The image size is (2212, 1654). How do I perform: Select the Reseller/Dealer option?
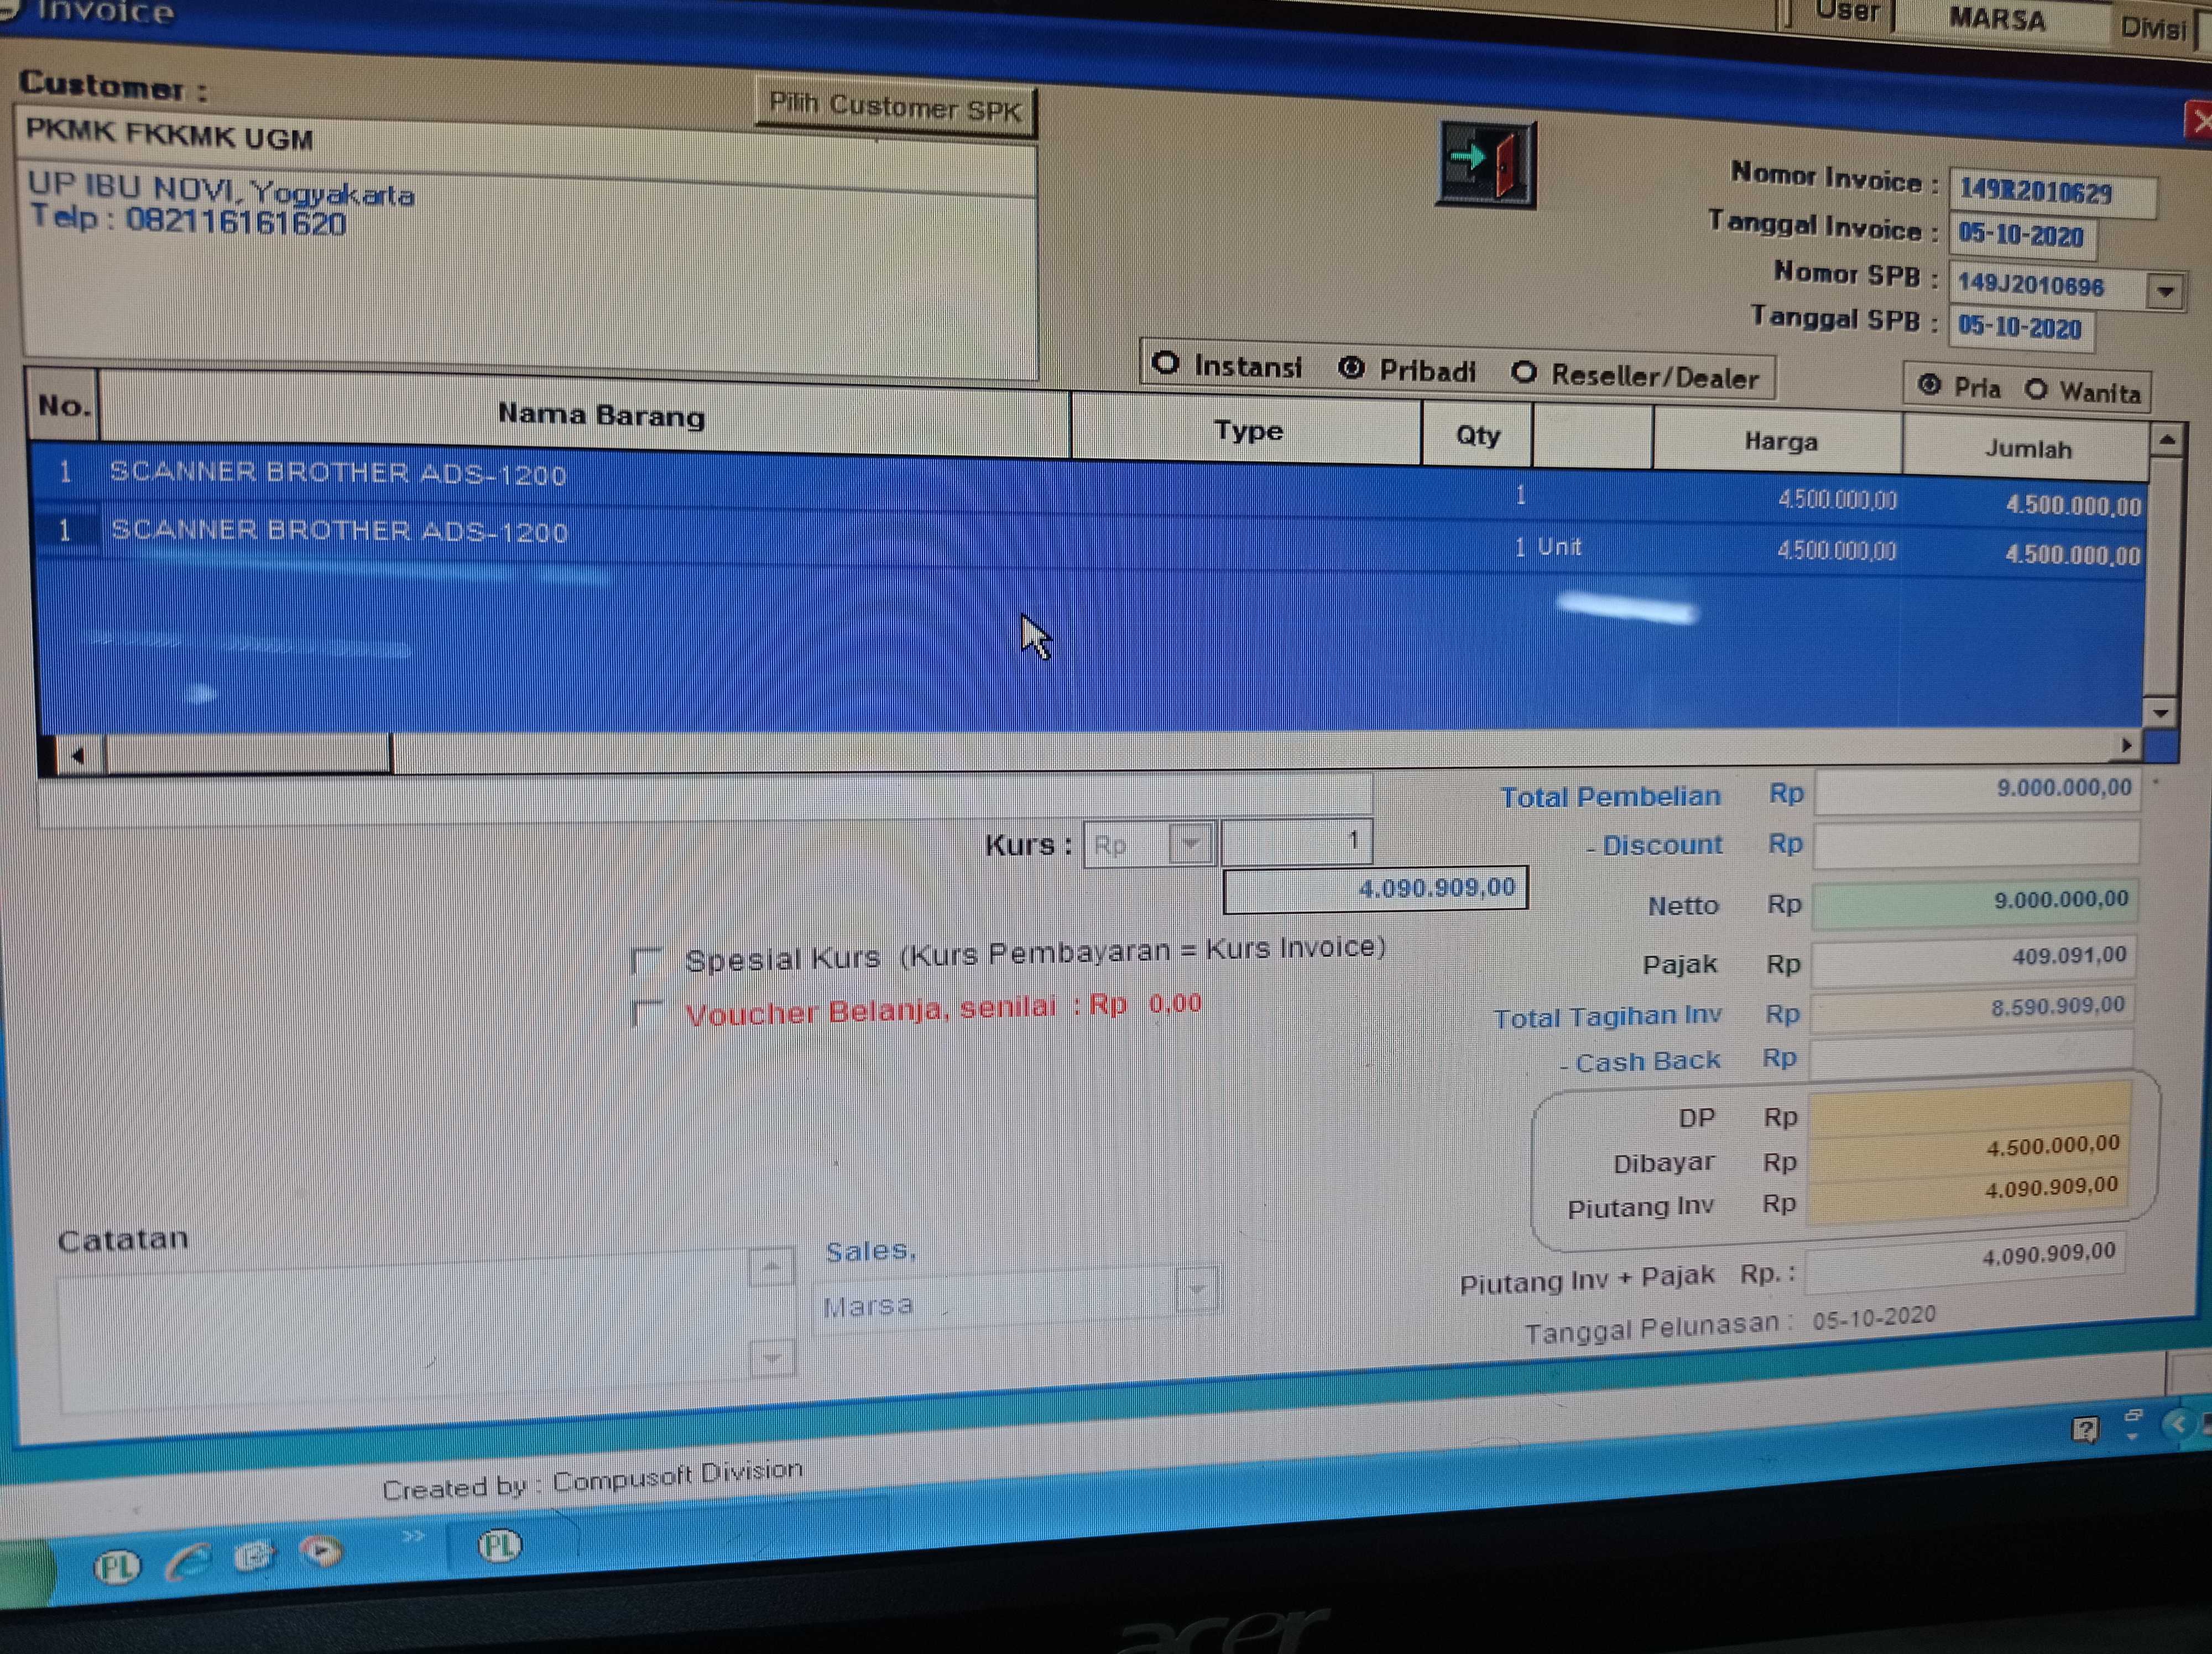tap(1524, 373)
